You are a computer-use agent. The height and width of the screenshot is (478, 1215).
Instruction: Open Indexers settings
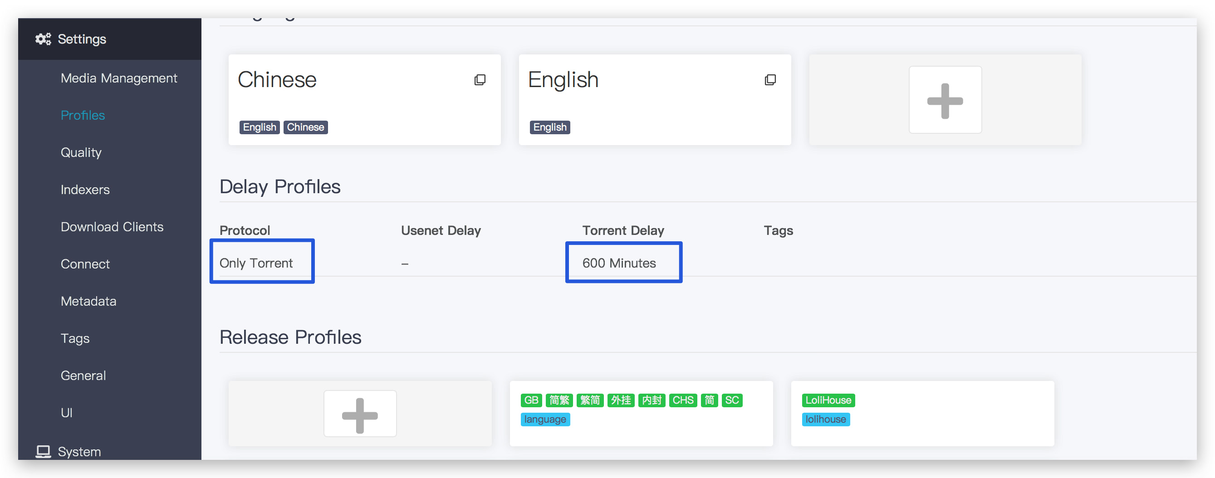(85, 190)
